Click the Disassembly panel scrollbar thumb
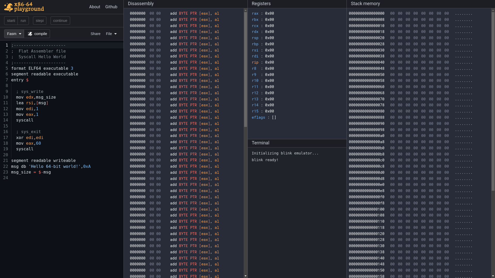The image size is (495, 278). click(x=245, y=69)
